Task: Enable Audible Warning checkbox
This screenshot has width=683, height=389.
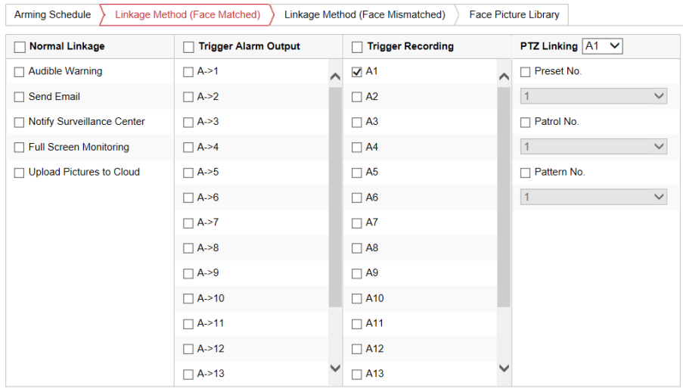Action: (20, 72)
